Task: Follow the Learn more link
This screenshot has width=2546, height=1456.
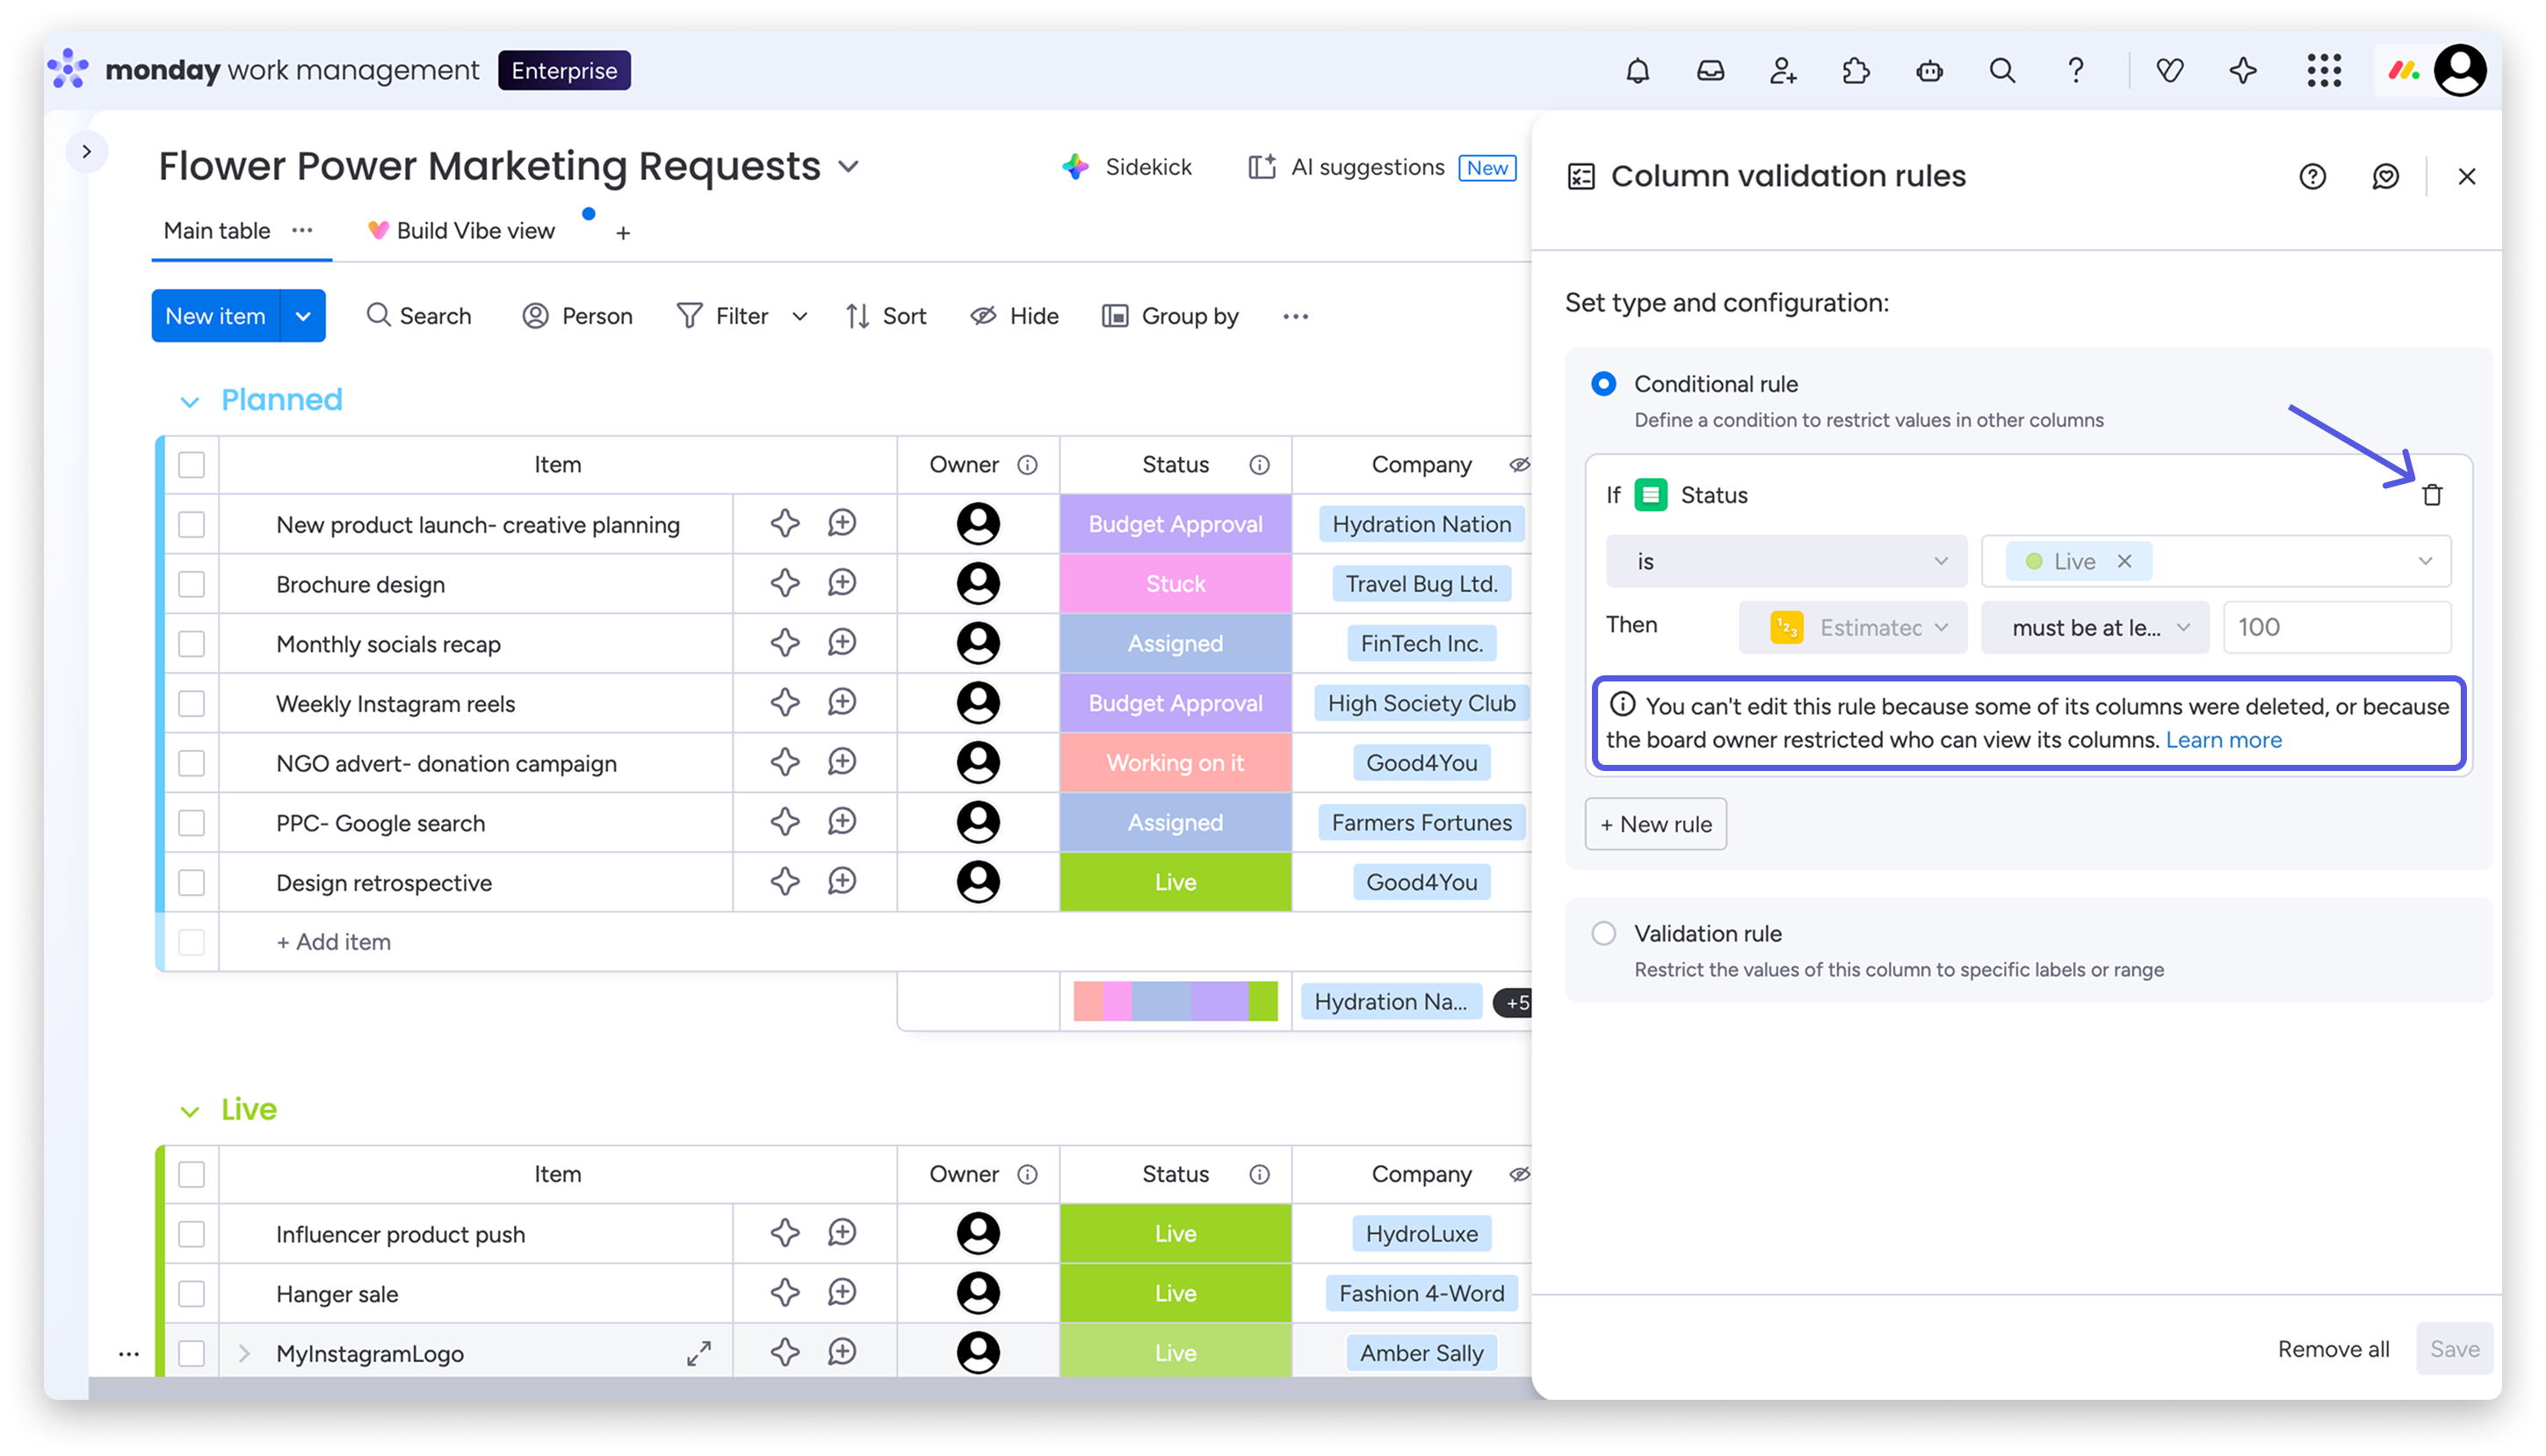Action: tap(2223, 740)
